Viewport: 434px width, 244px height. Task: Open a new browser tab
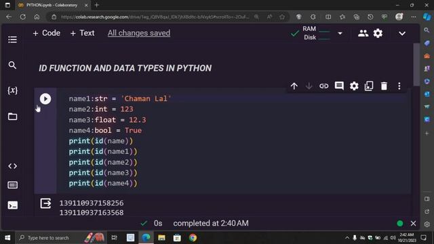[96, 5]
